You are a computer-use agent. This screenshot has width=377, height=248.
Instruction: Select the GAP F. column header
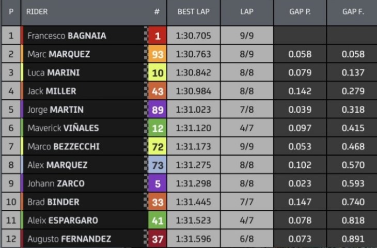pos(352,12)
